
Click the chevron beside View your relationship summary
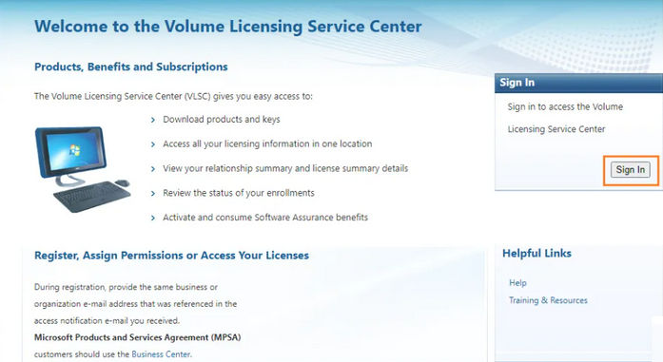(x=153, y=169)
